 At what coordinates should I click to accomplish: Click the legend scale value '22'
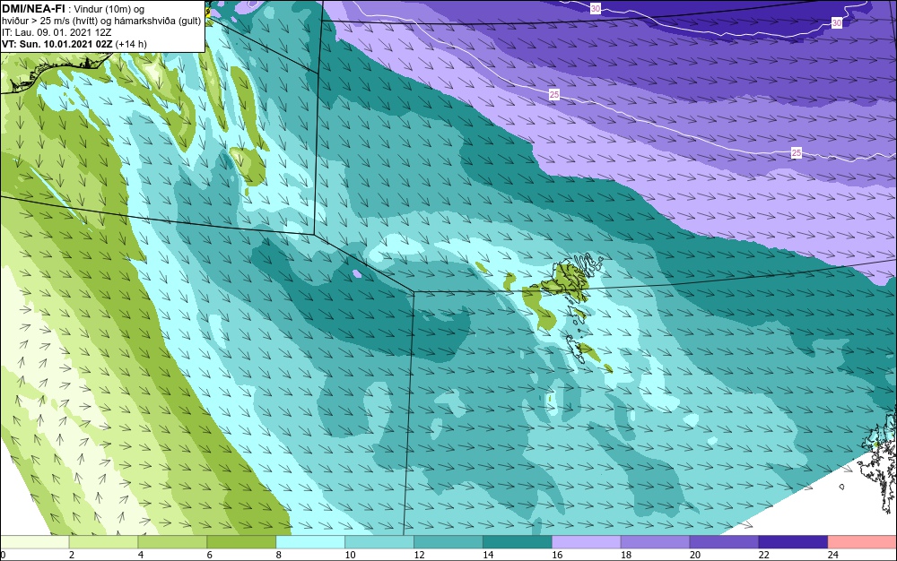click(x=763, y=555)
